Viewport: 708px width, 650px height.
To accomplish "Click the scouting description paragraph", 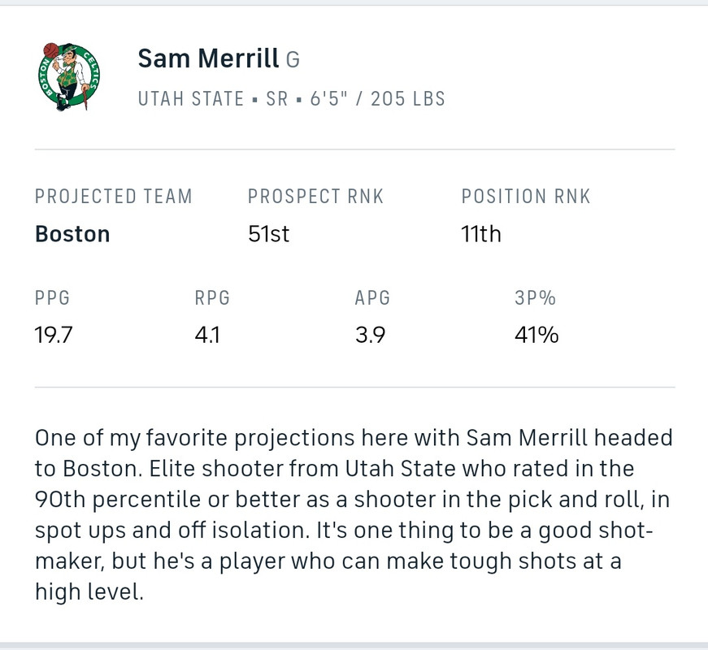I will coord(354,516).
